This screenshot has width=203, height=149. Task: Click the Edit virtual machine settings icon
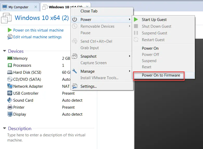[10, 37]
